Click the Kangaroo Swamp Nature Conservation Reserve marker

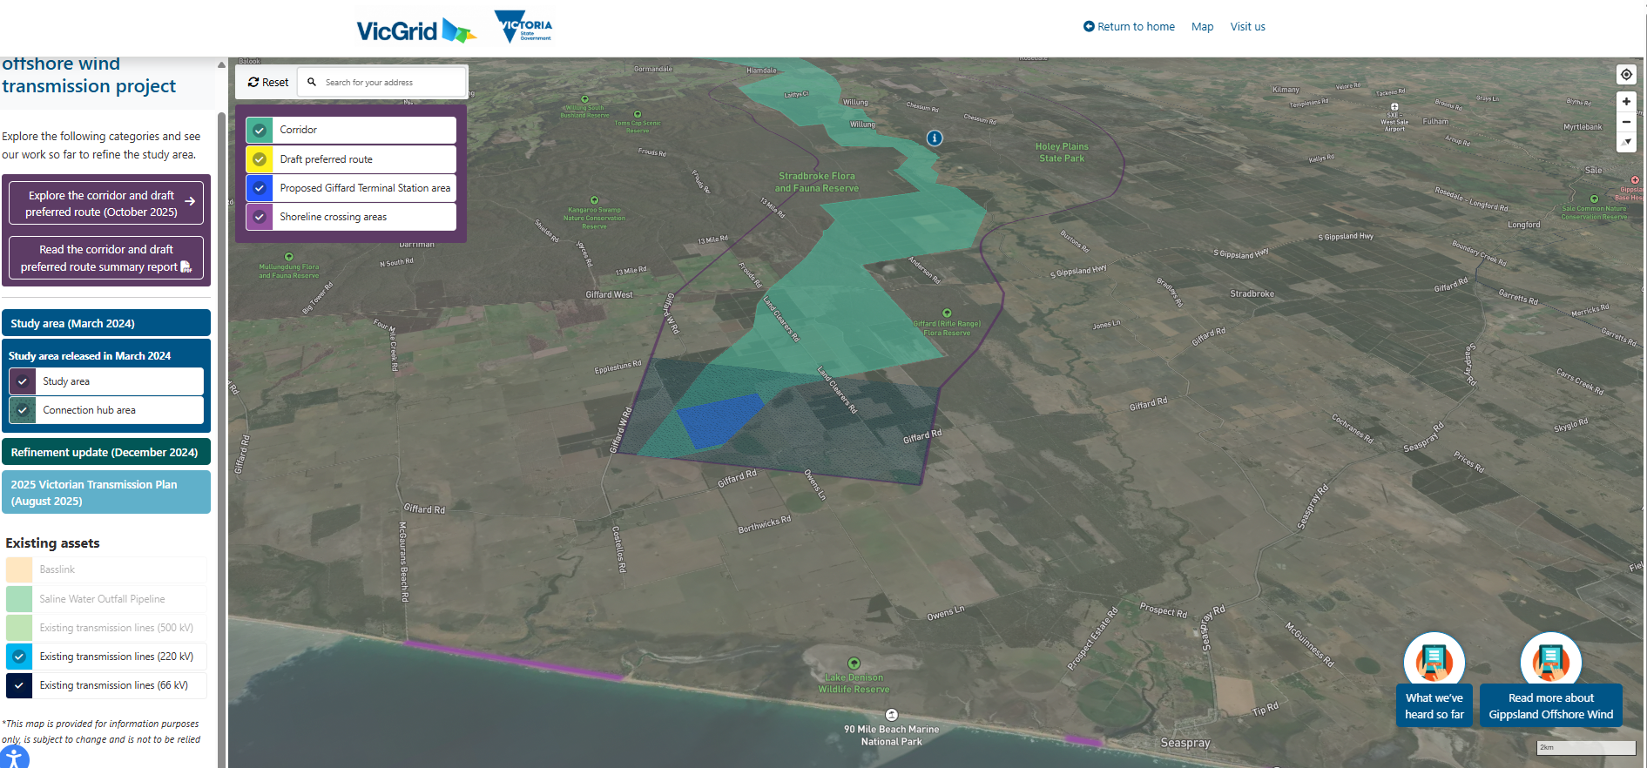pos(594,200)
